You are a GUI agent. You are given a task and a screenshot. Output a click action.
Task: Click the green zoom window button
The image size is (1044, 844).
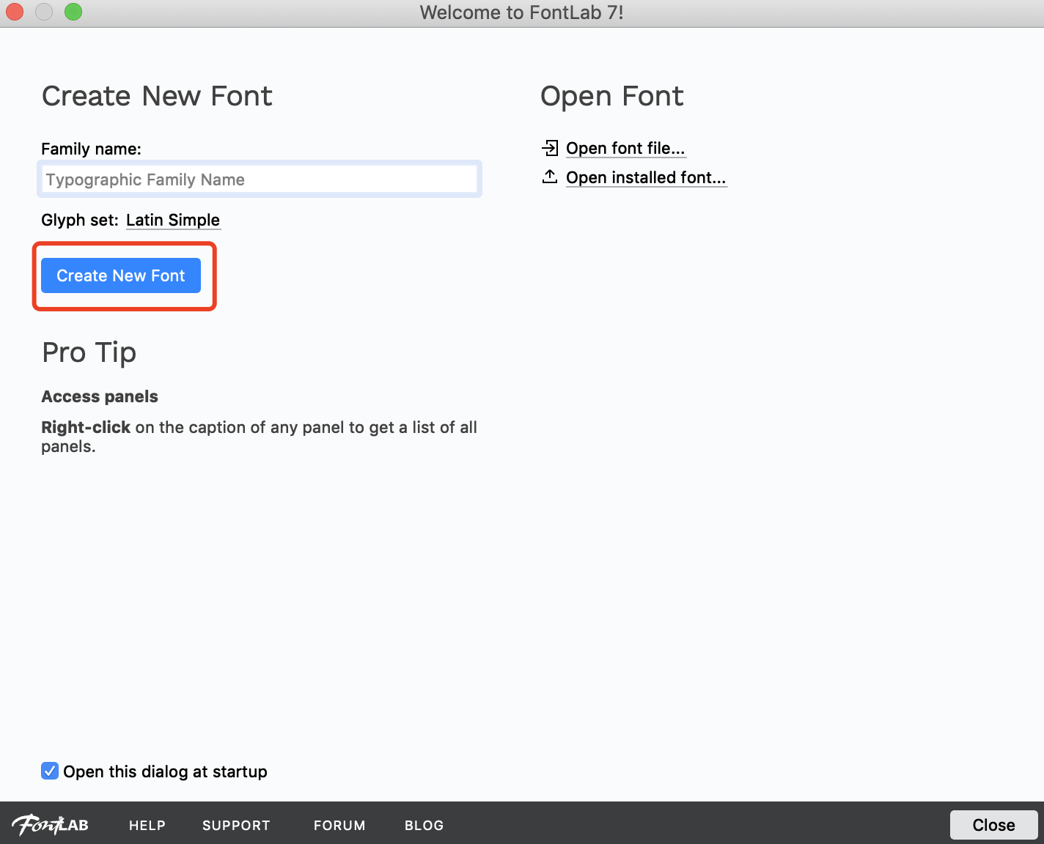click(73, 12)
